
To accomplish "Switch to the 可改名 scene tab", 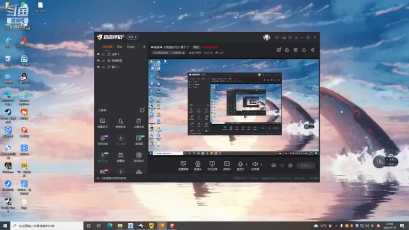I will tap(131, 47).
